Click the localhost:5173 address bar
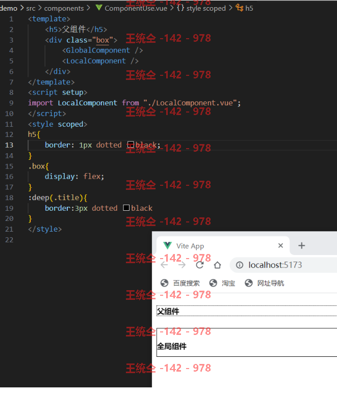 [x=283, y=265]
